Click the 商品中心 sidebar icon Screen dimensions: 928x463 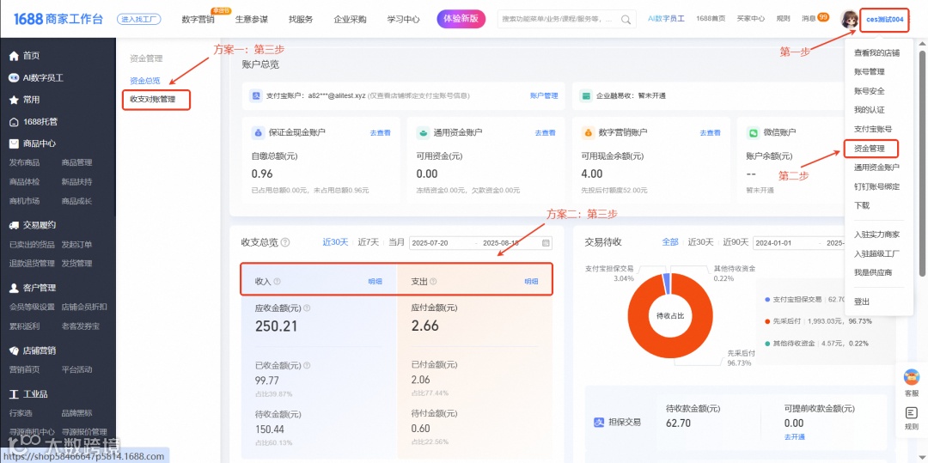[15, 143]
